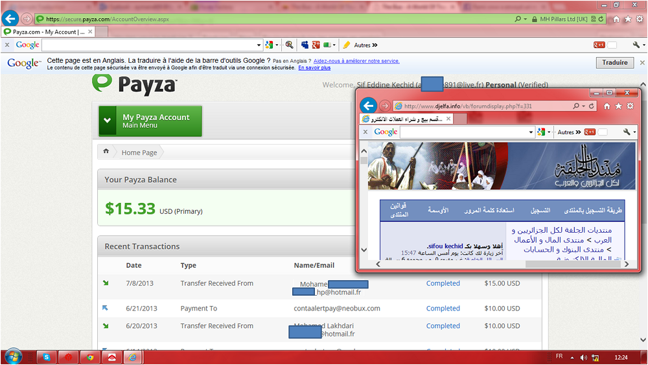
Task: Click Google search input in main toolbar
Action: pyautogui.click(x=149, y=45)
